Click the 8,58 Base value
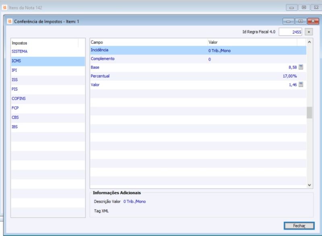 293,67
